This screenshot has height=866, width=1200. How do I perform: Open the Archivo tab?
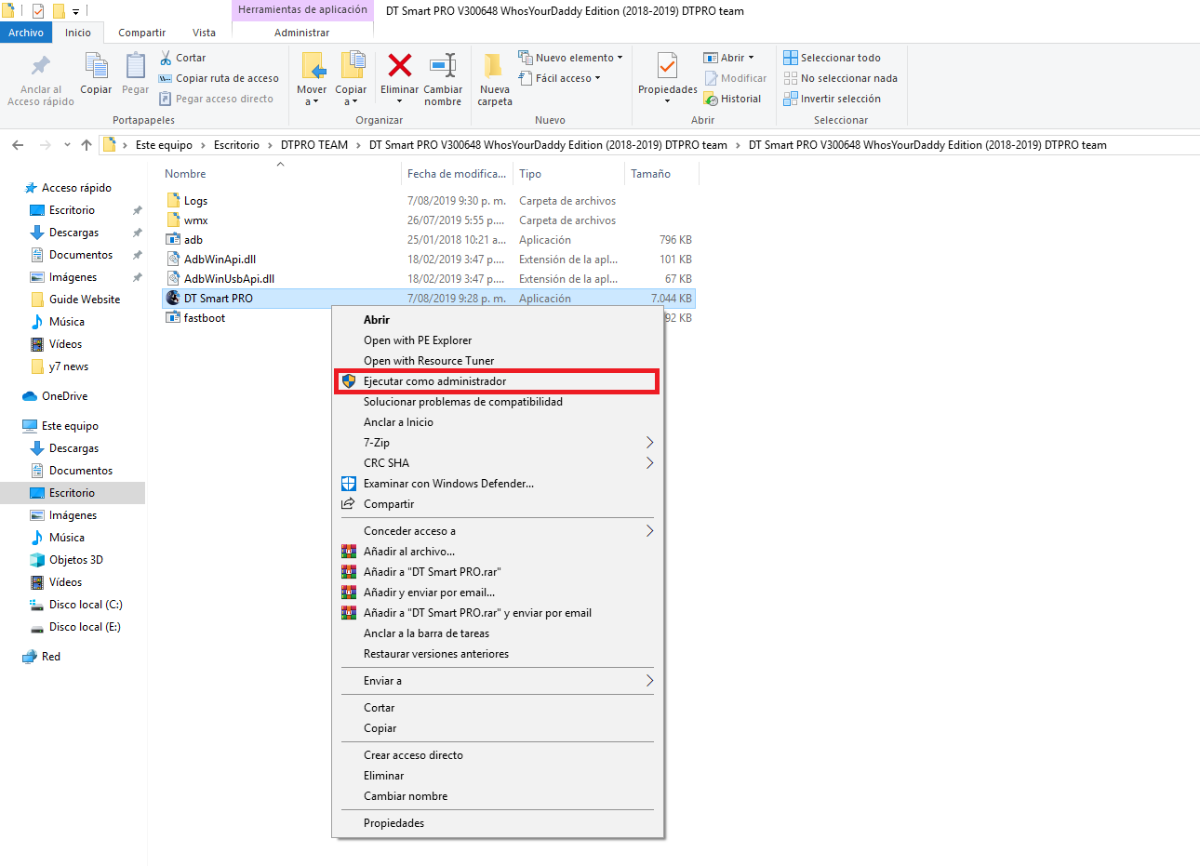pos(26,33)
